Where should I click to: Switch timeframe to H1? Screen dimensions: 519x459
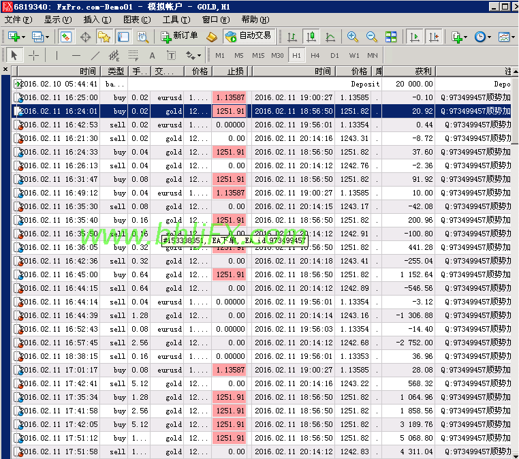point(296,56)
